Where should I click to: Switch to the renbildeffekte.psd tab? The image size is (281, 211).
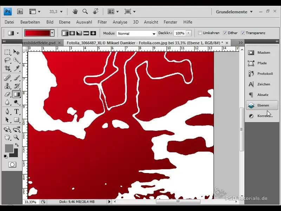coord(39,43)
